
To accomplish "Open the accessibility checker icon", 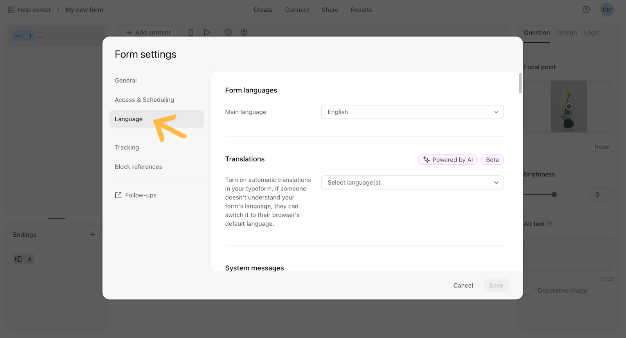I will pos(228,32).
